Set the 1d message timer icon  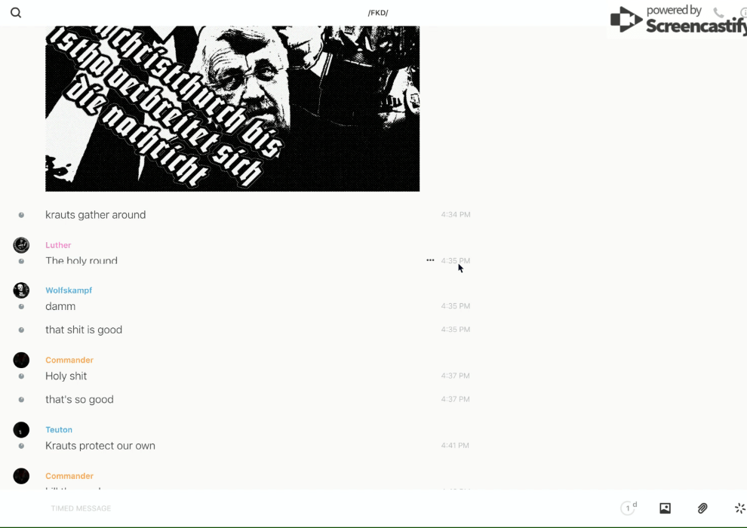pyautogui.click(x=629, y=508)
